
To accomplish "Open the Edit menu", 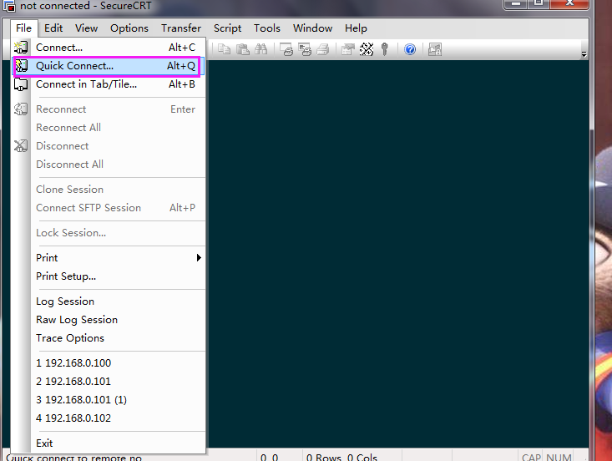I will coord(53,28).
